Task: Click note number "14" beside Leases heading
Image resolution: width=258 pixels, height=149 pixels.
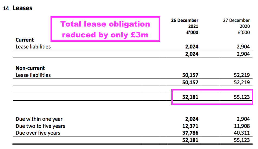Action: click(x=6, y=8)
